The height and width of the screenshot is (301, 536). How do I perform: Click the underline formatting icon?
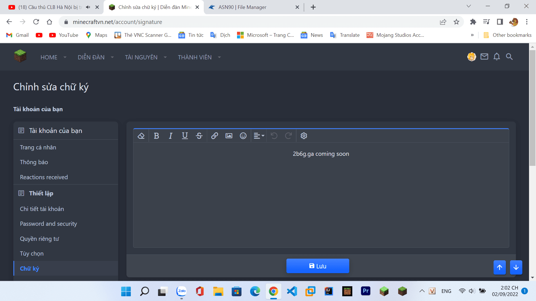click(185, 136)
